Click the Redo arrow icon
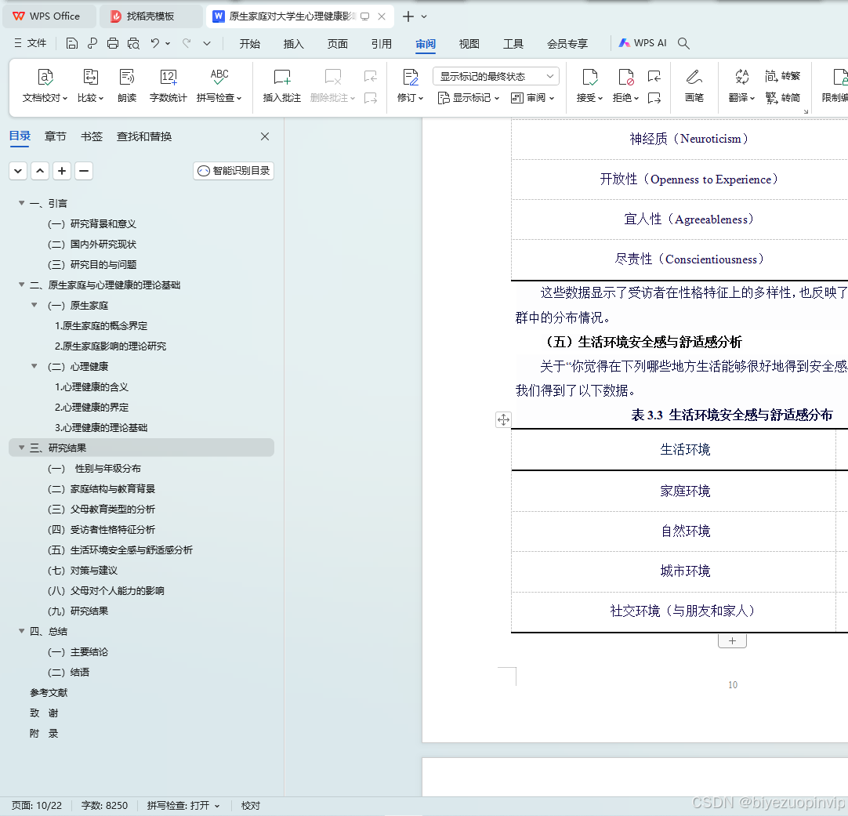 coord(187,43)
